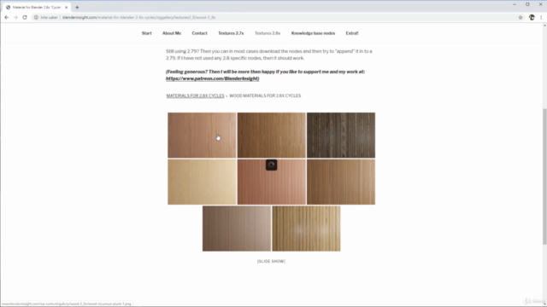The width and height of the screenshot is (547, 307).
Task: Open the golden striped wood thumbnail in bottom row
Action: click(306, 229)
